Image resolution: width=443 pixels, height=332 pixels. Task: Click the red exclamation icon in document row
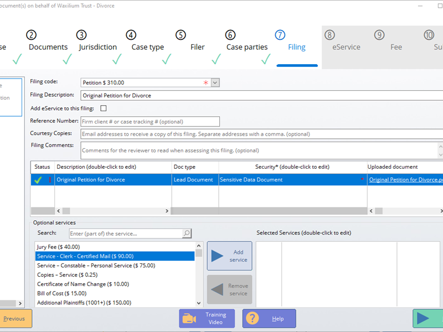click(49, 180)
